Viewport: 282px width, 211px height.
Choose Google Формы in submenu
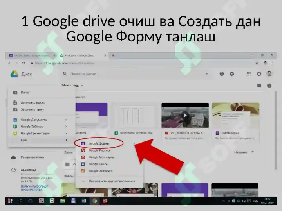[109, 143]
